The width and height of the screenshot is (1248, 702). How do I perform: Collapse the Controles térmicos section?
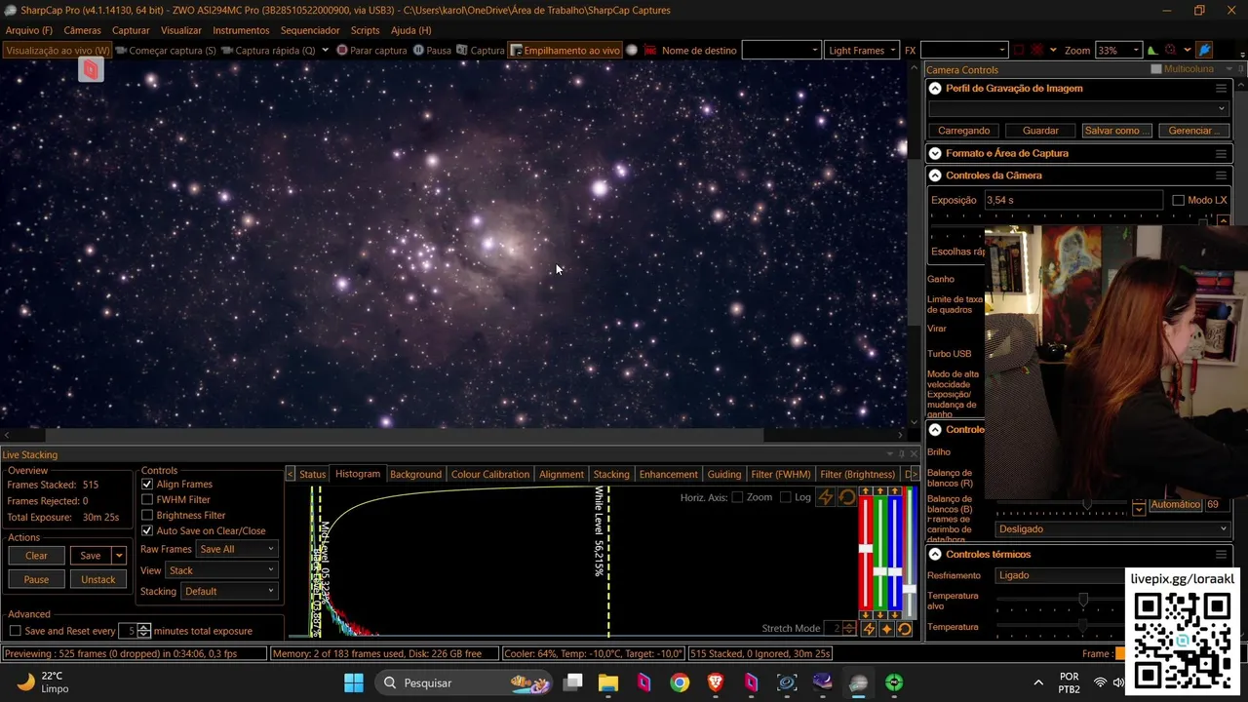tap(935, 555)
